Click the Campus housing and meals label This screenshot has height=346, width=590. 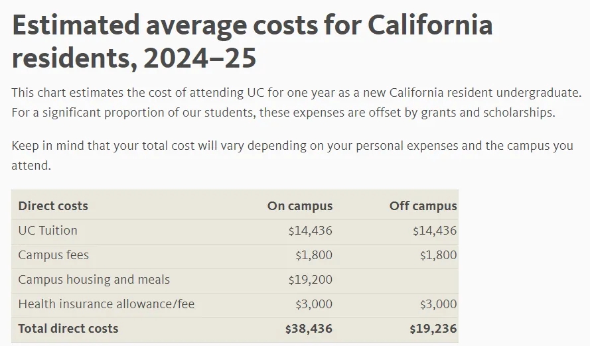(94, 280)
